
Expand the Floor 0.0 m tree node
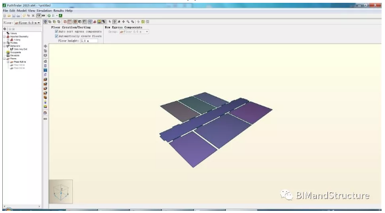coord(8,62)
